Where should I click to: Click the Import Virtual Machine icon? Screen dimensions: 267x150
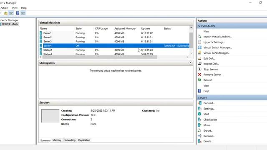[199, 37]
